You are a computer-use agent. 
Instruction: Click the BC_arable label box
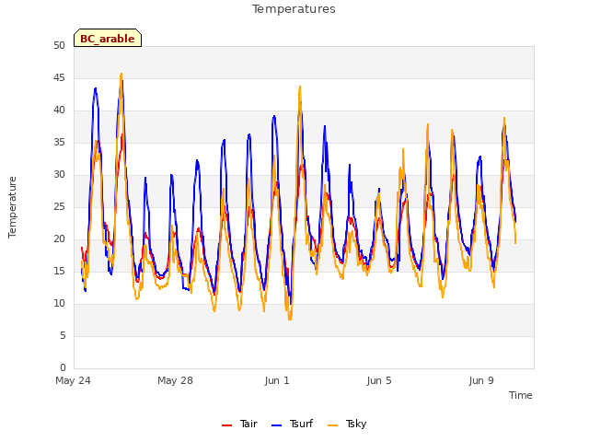(x=108, y=38)
